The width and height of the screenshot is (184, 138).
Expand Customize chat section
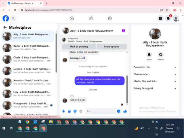[x=155, y=67]
